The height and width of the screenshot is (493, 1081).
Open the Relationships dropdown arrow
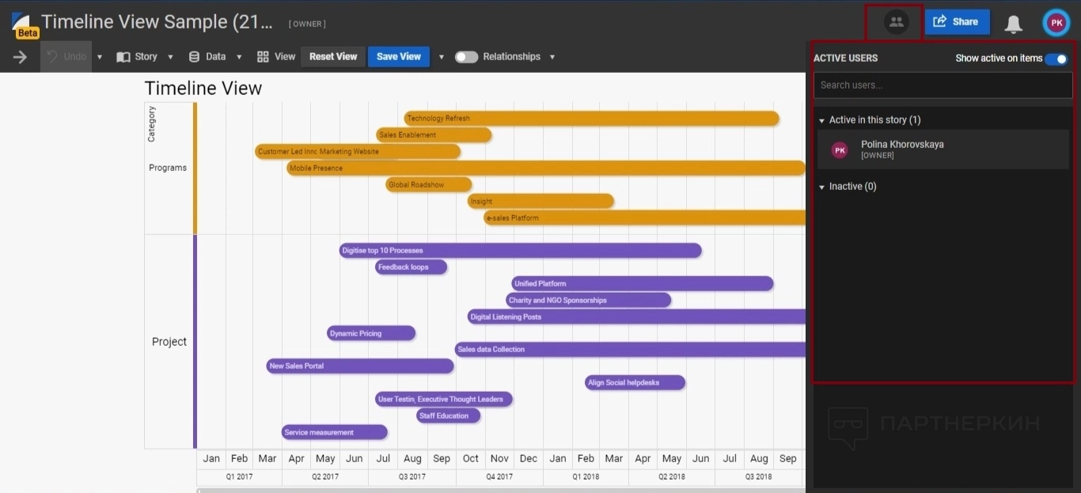click(x=552, y=57)
